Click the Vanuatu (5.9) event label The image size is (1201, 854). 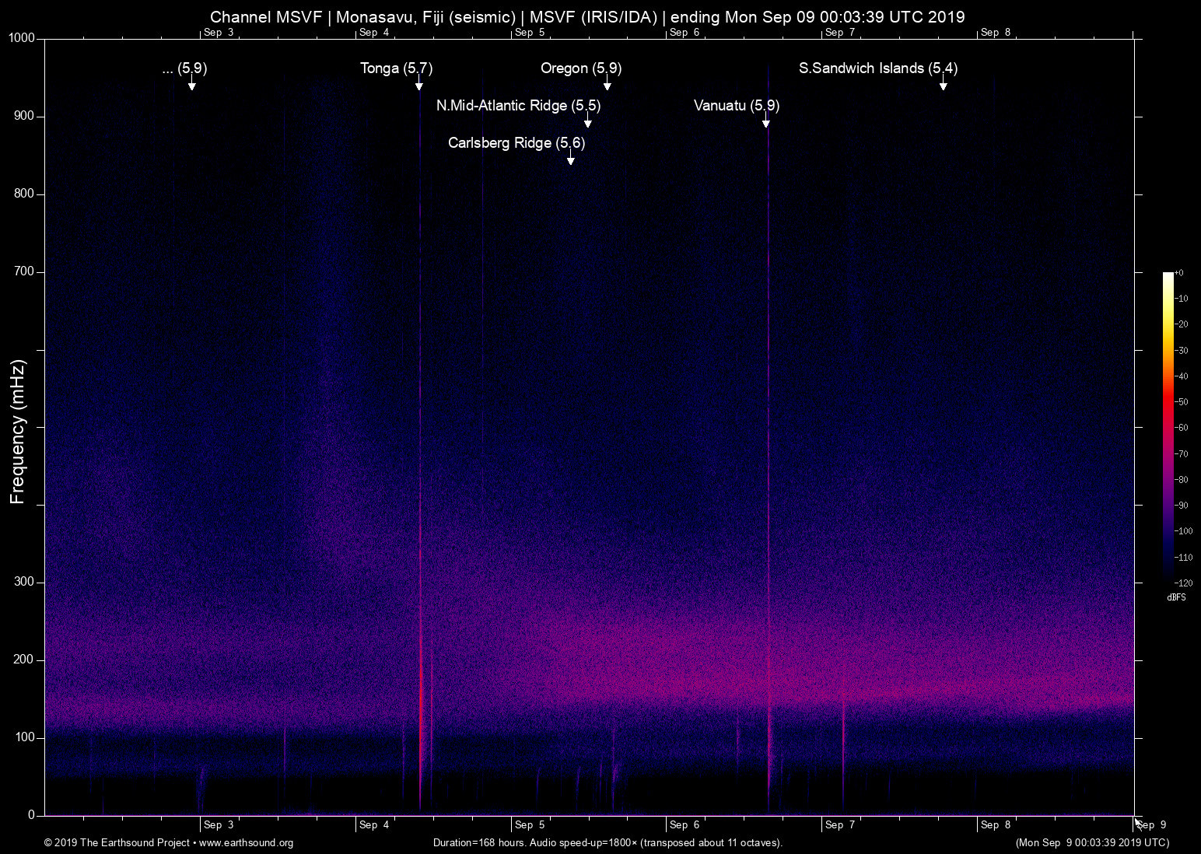[x=737, y=106]
